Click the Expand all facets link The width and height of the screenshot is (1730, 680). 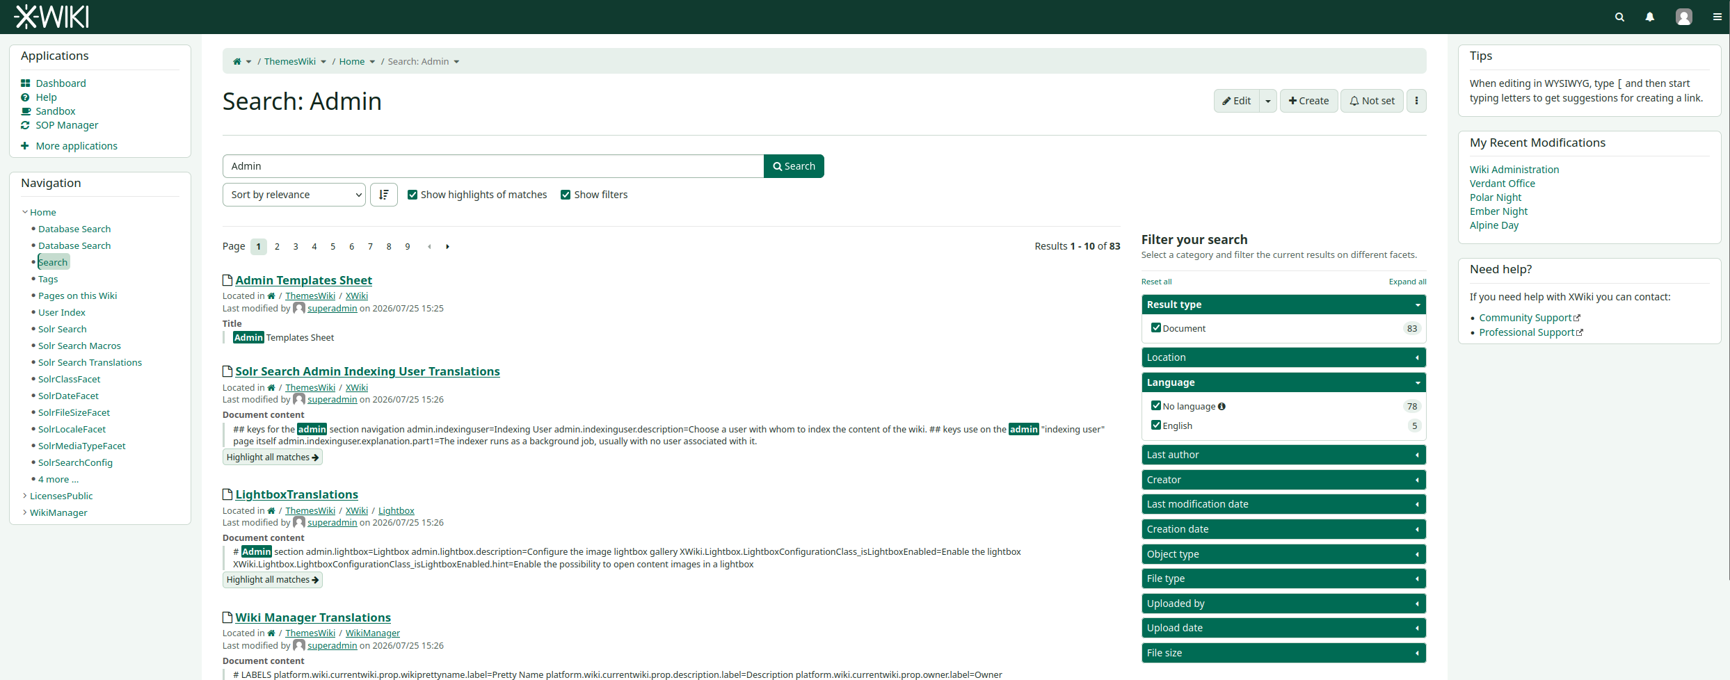pos(1407,282)
